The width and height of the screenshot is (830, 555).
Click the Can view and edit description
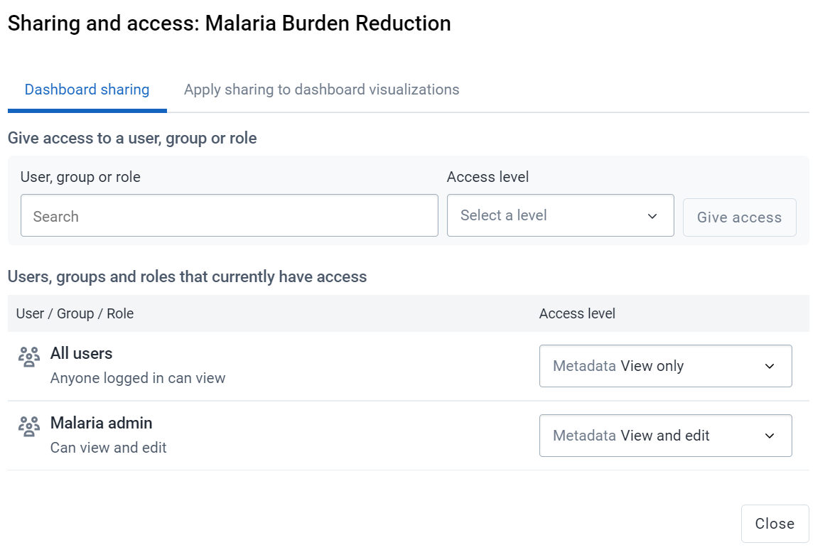[108, 448]
